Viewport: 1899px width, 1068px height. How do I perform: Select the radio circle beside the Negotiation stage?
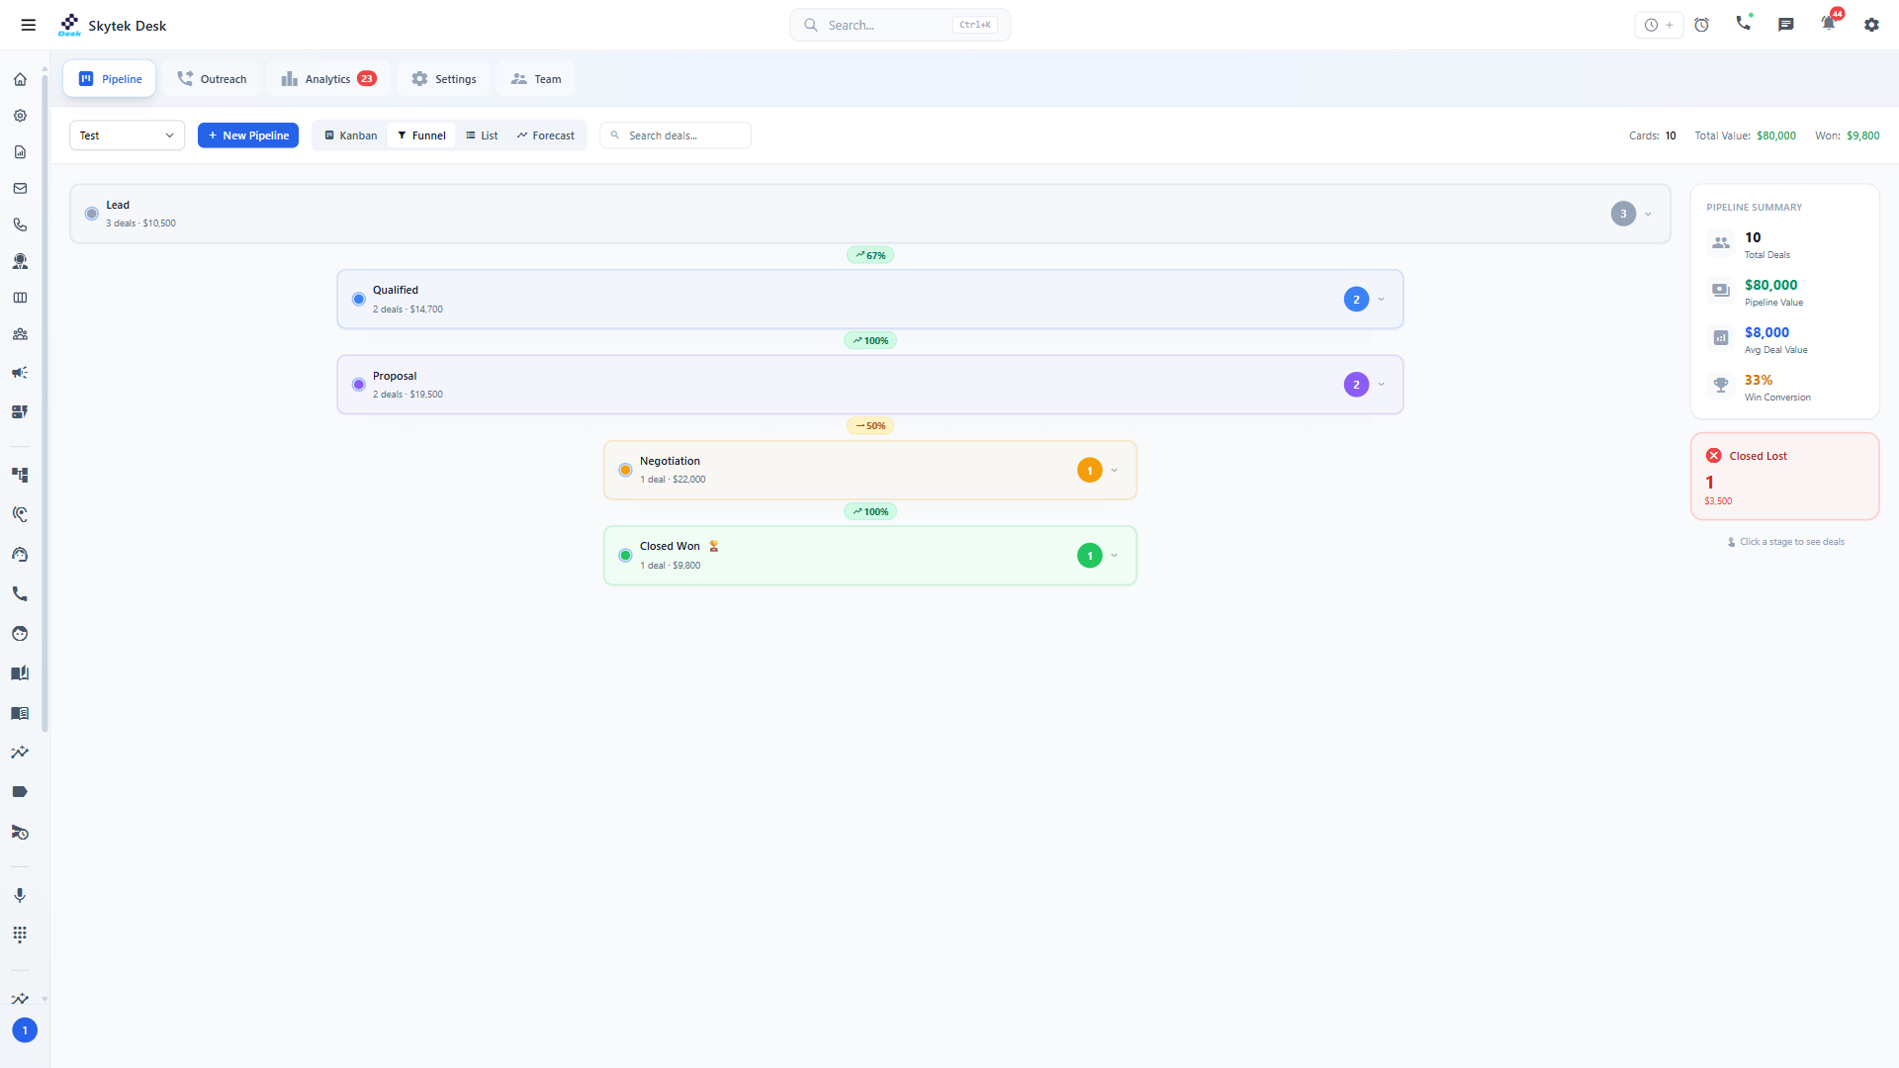coord(625,470)
